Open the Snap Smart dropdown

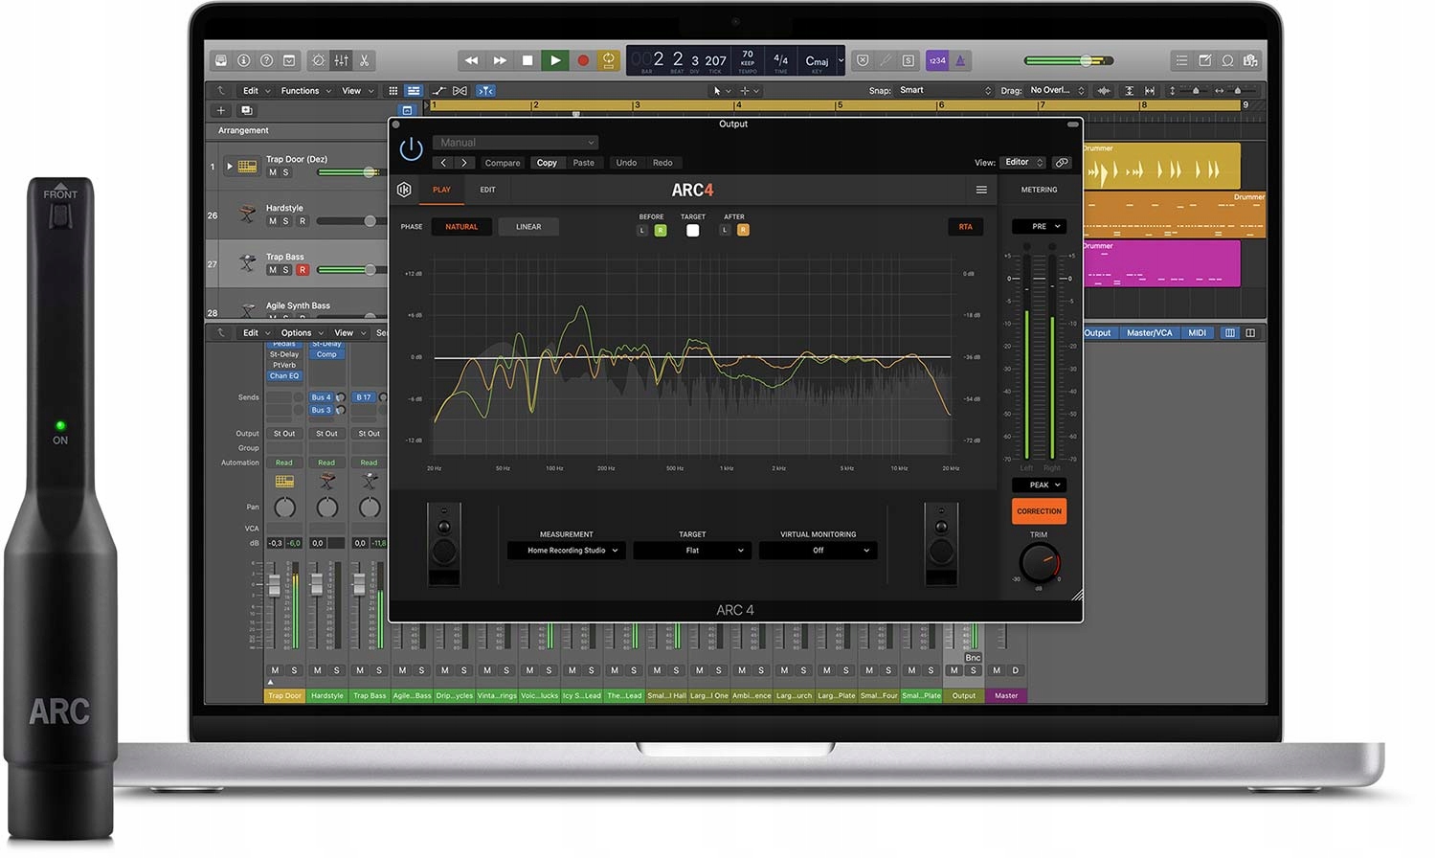(x=945, y=91)
